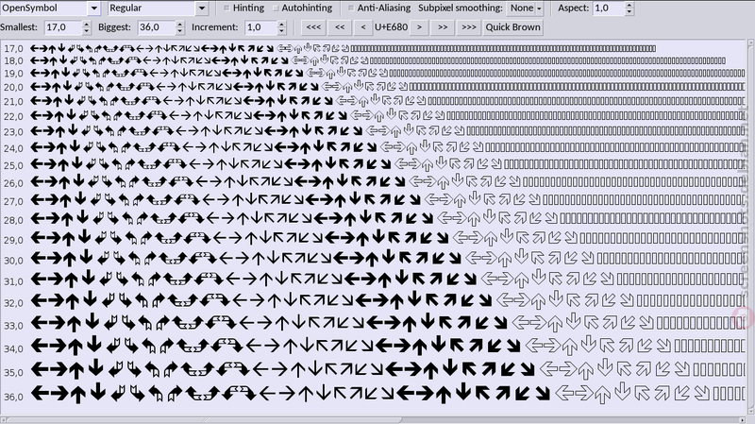Click the >>> jump-forward button
Screen dimensions: 755x424
468,27
